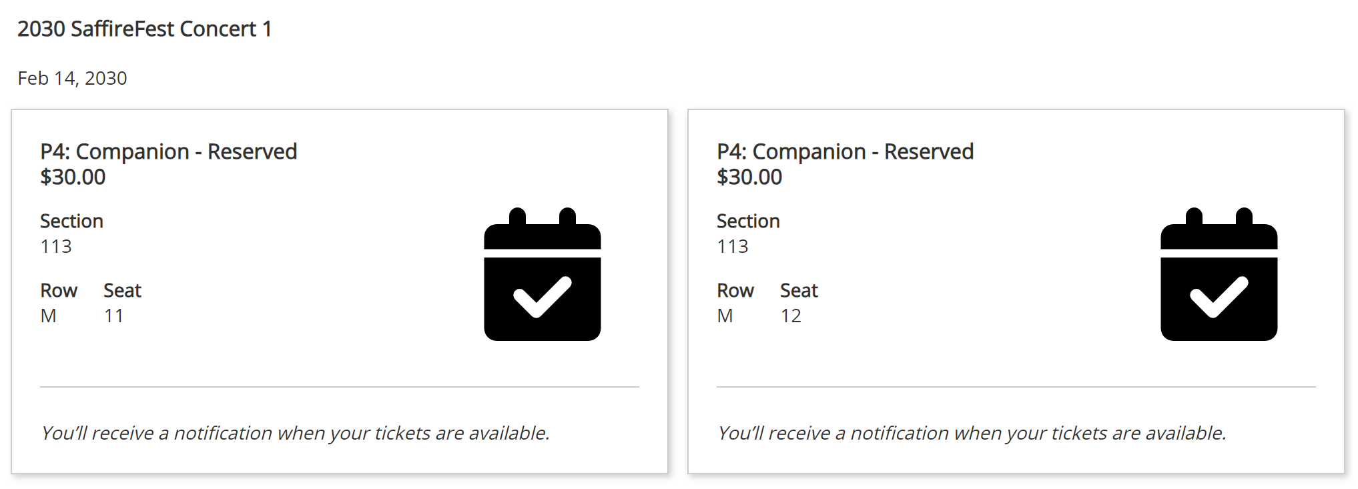The height and width of the screenshot is (489, 1358).
Task: Click the Seat label on second ticket card
Action: [799, 290]
